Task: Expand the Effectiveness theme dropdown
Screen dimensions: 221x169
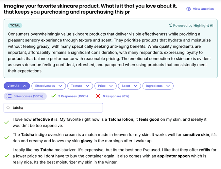Action: click(60, 86)
